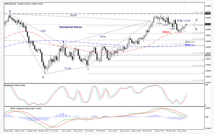Click the black price tag at the dashed top line
The image size is (214, 134).
coord(208,14)
